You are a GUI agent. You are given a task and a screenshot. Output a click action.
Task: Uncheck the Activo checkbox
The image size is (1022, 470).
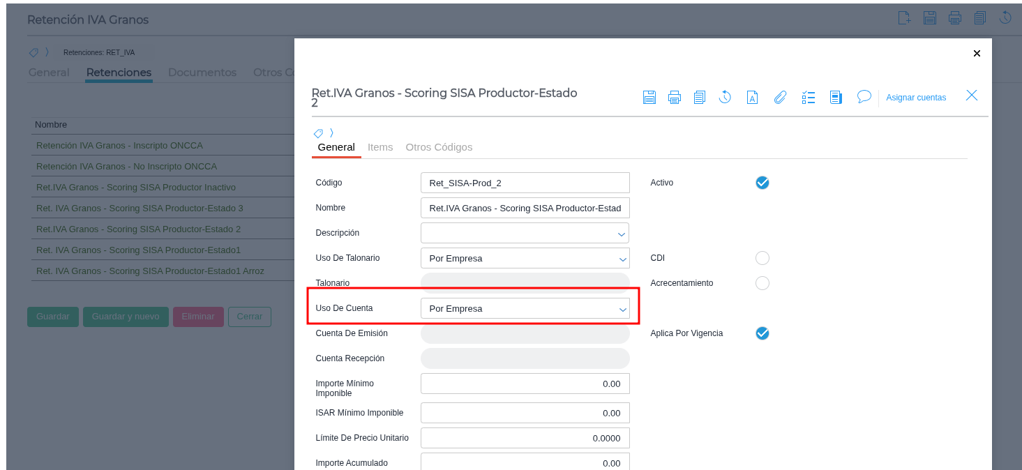click(x=762, y=183)
